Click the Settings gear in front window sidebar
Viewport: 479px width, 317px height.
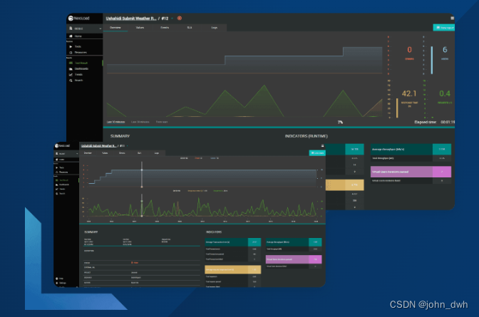coord(57,283)
